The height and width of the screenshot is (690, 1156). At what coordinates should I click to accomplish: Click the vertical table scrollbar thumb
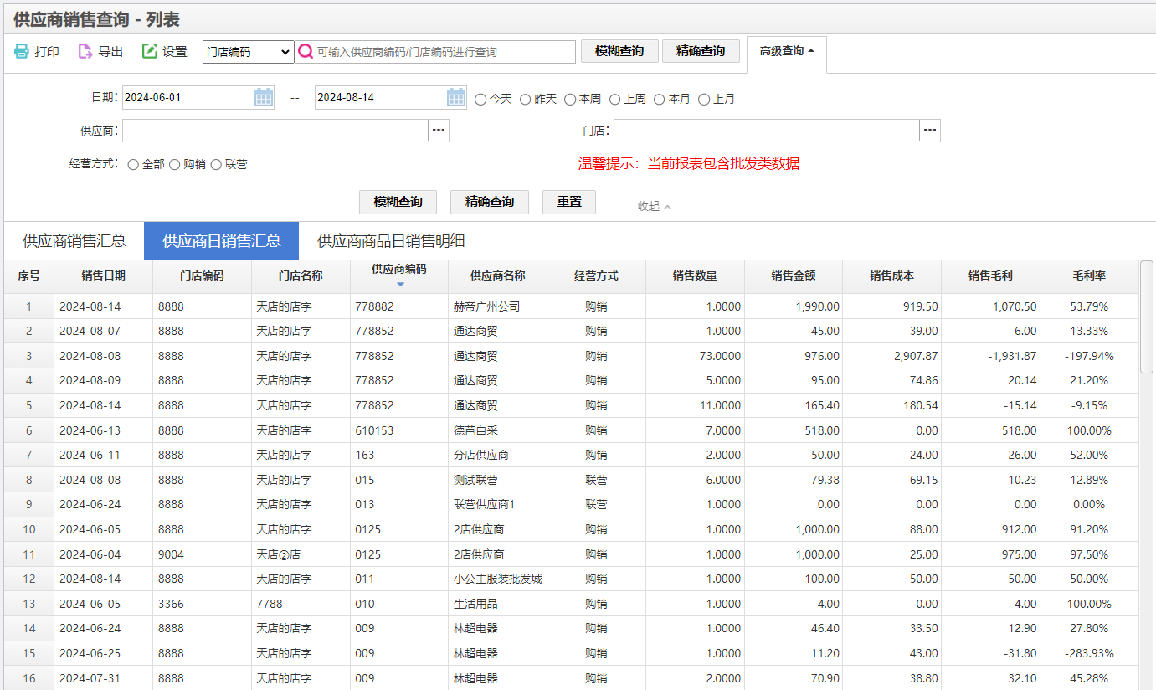pos(1147,317)
